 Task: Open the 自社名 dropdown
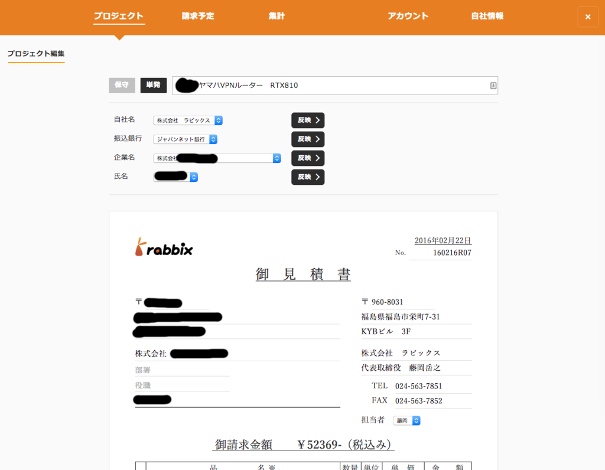pyautogui.click(x=187, y=120)
